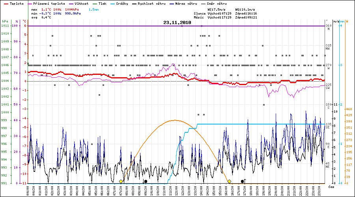Click the min temperature value -0.3°C
Screen dimensions: 355x197
pyautogui.click(x=45, y=13)
